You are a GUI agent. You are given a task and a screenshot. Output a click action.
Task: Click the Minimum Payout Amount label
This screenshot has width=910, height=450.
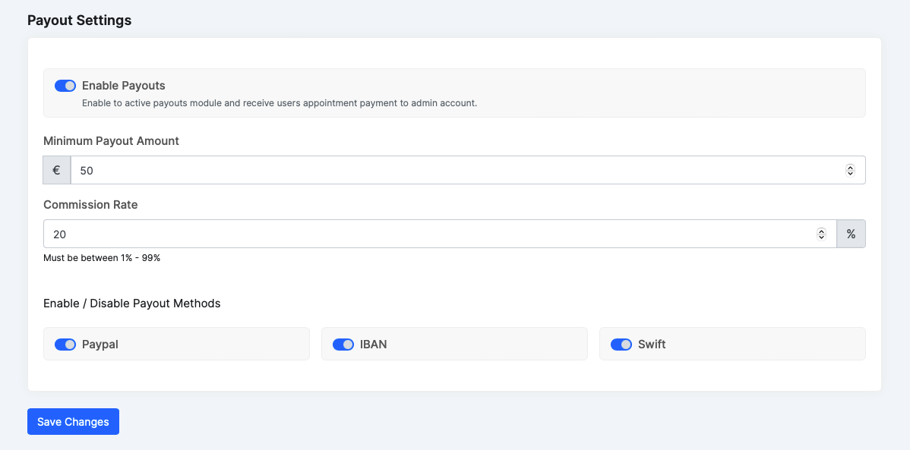point(111,141)
